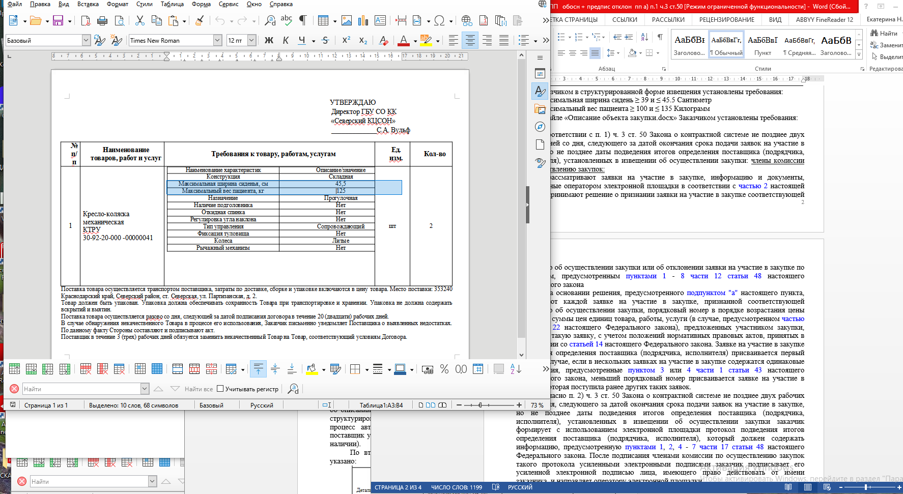Toggle Bold (Ж) in Writer toolbar
Image resolution: width=903 pixels, height=494 pixels.
[269, 40]
